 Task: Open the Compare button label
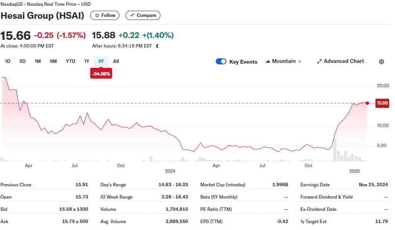pos(146,15)
